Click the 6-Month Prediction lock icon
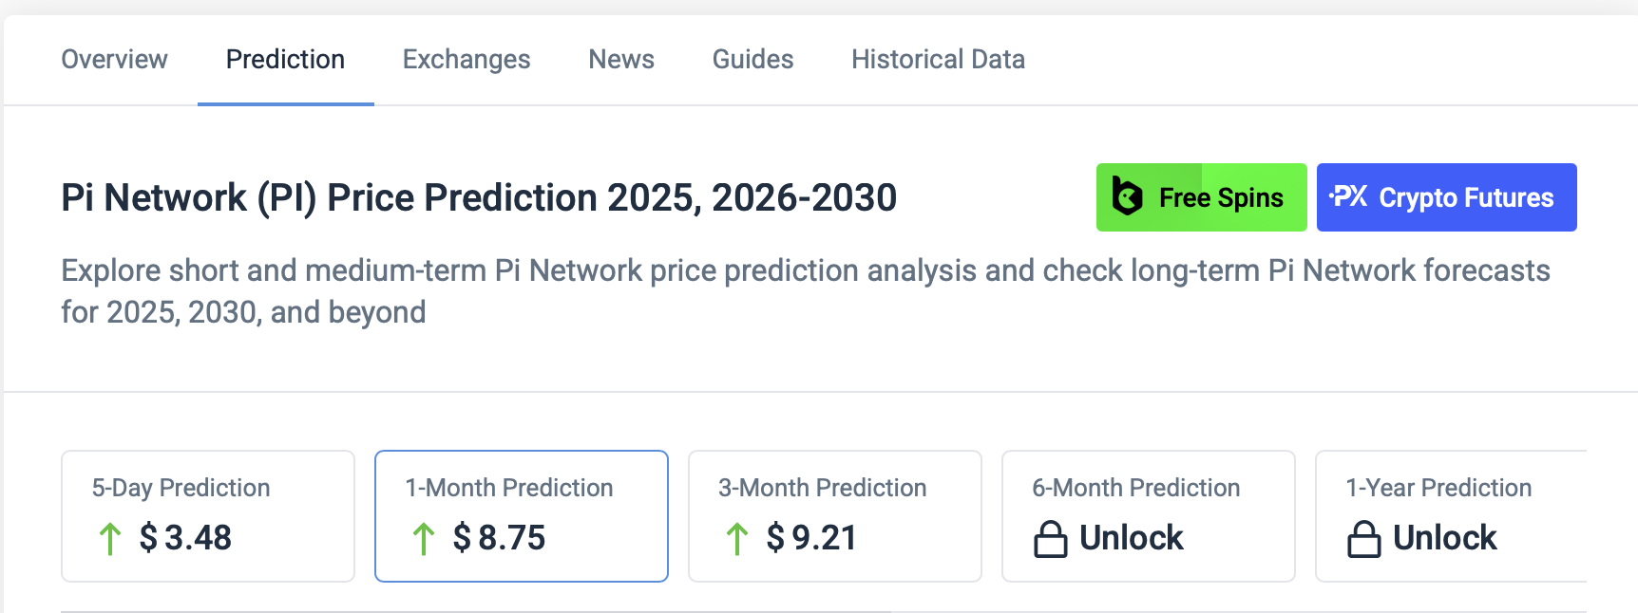1638x613 pixels. (1050, 539)
